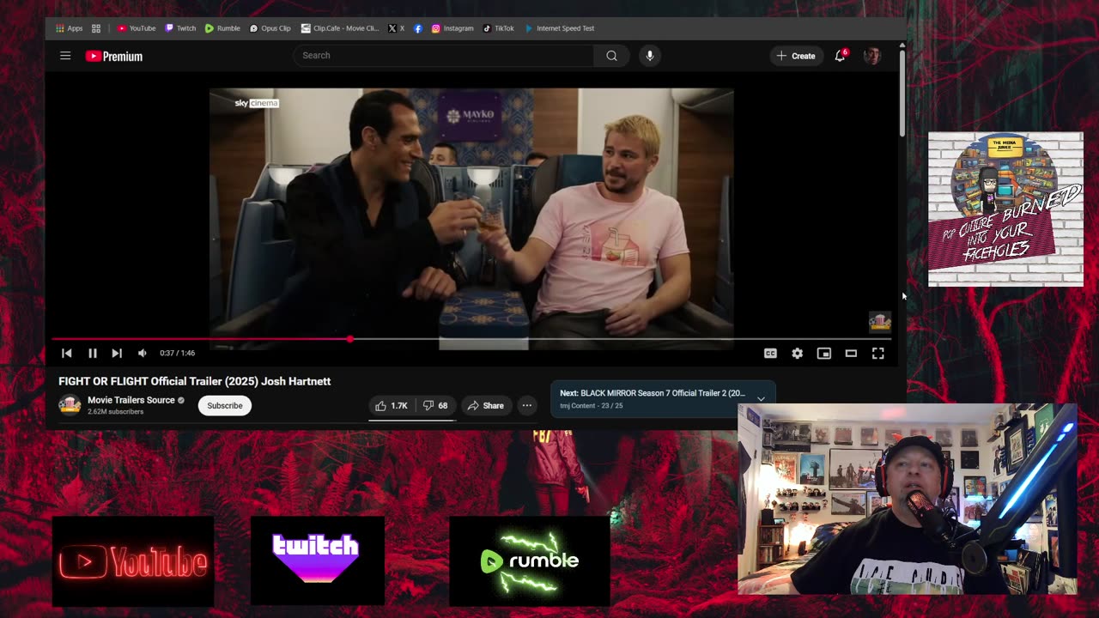Click the search magnifier button
The height and width of the screenshot is (618, 1099).
[x=611, y=56]
